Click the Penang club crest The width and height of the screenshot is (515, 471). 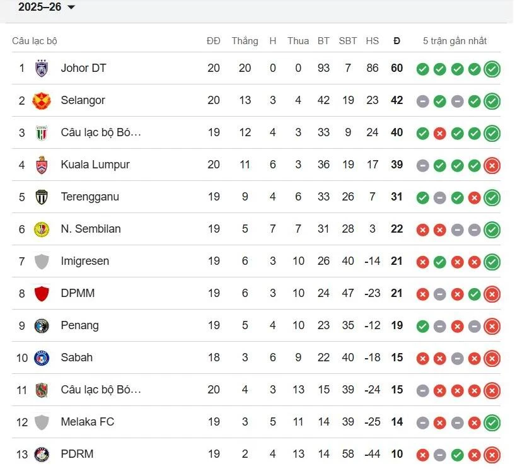pos(42,325)
